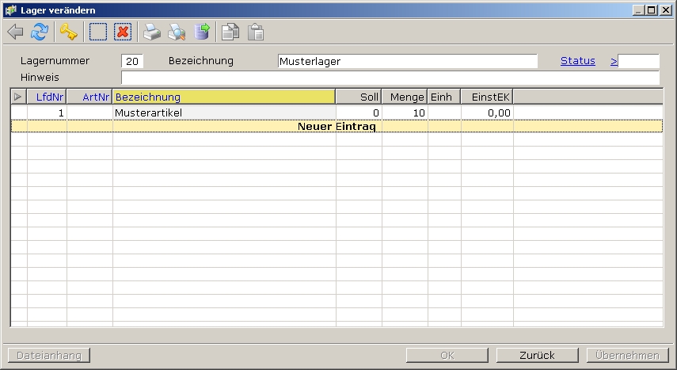Click the back arrow toolbar icon
Image resolution: width=677 pixels, height=370 pixels.
[15, 32]
